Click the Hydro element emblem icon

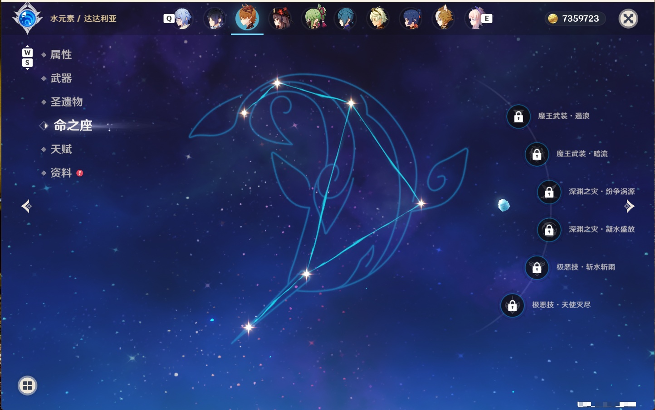tap(27, 19)
